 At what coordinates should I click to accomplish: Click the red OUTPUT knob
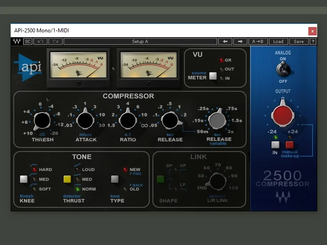click(283, 115)
